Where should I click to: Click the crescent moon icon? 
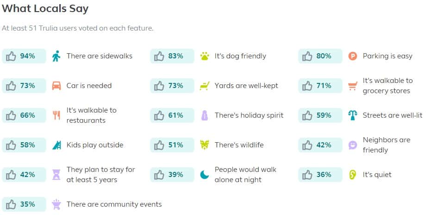click(205, 175)
